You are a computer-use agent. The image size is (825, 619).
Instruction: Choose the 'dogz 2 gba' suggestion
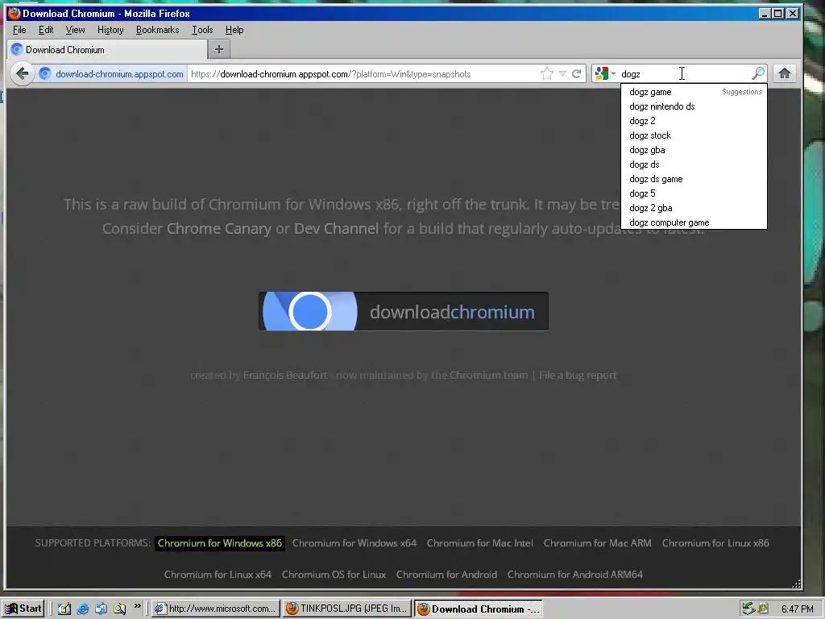694,208
